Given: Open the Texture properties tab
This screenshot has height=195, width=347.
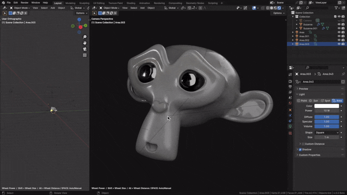Looking at the screenshot, I should tap(290, 133).
